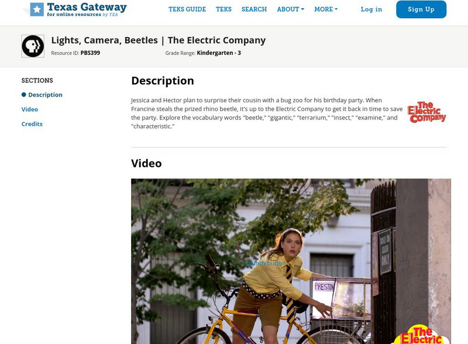This screenshot has height=344, width=468.
Task: Open the TEKS GUIDE menu item
Action: [x=187, y=9]
